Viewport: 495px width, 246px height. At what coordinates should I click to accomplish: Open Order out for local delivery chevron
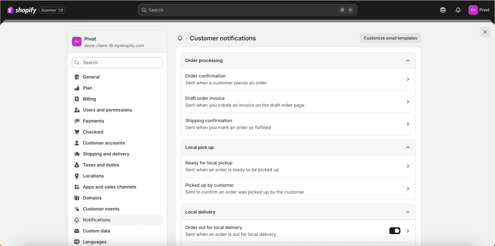click(408, 231)
